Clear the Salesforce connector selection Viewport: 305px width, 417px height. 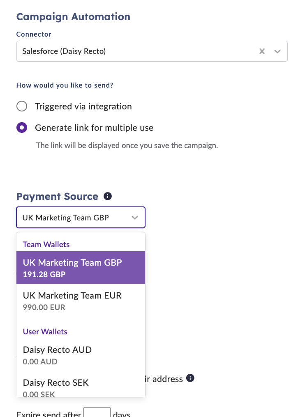262,51
